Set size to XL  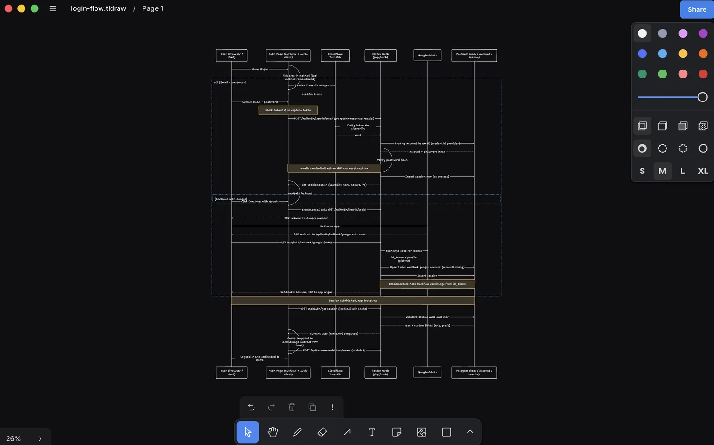coord(703,171)
